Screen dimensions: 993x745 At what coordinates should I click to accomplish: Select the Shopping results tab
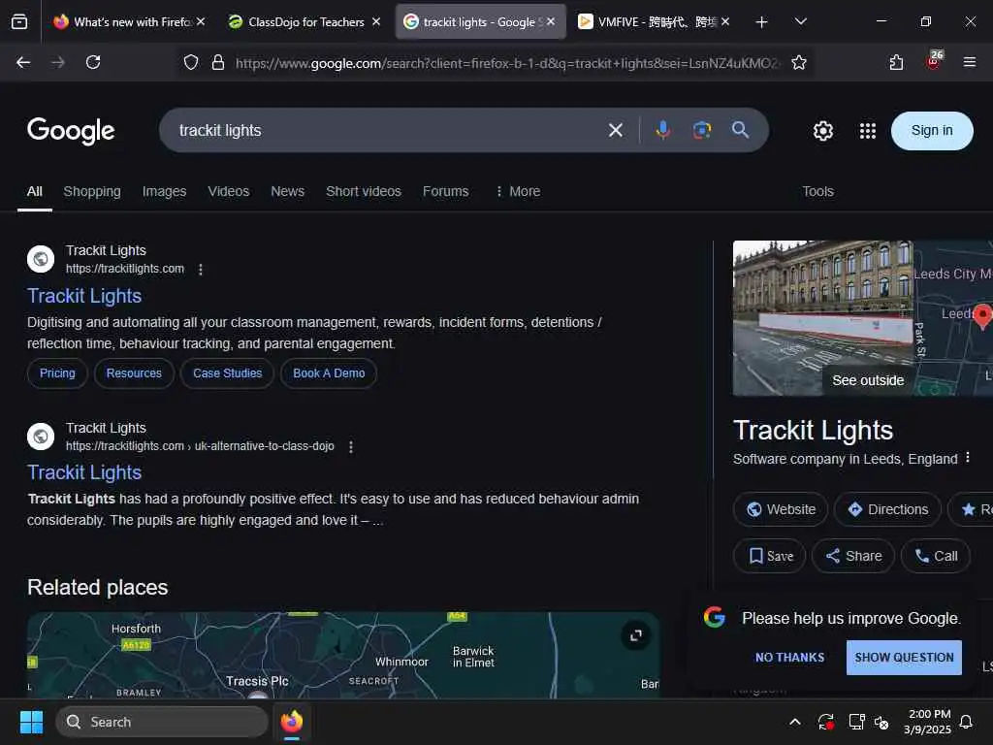coord(92,191)
